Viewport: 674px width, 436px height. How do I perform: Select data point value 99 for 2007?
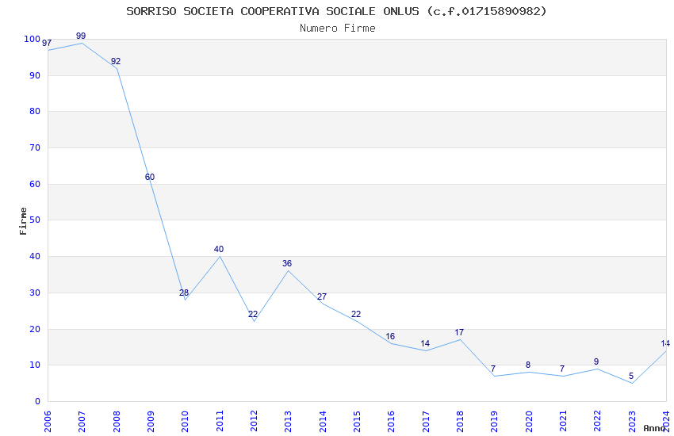pyautogui.click(x=81, y=36)
